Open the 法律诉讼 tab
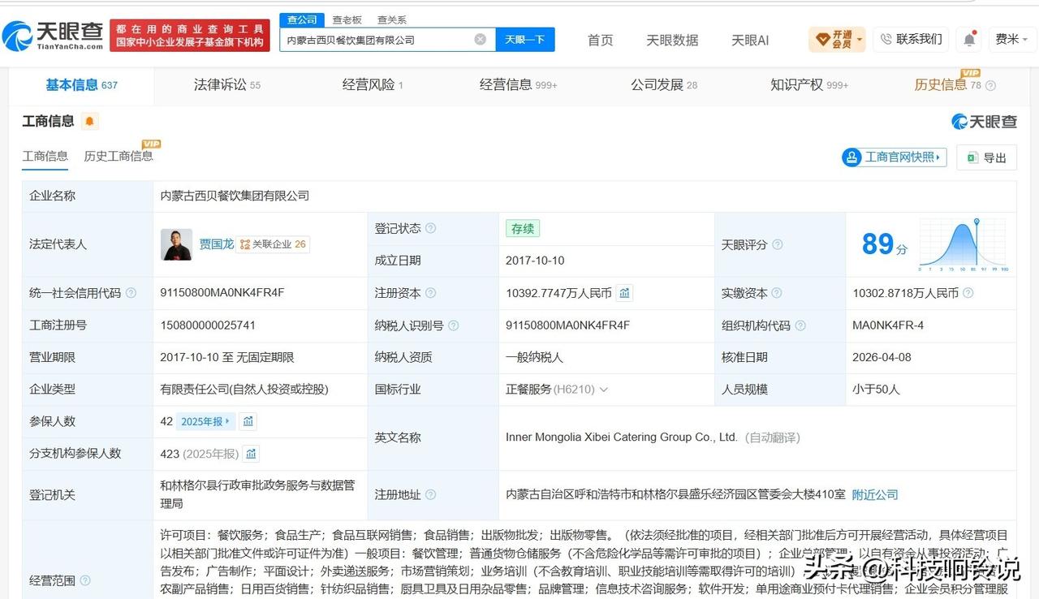 coord(227,84)
